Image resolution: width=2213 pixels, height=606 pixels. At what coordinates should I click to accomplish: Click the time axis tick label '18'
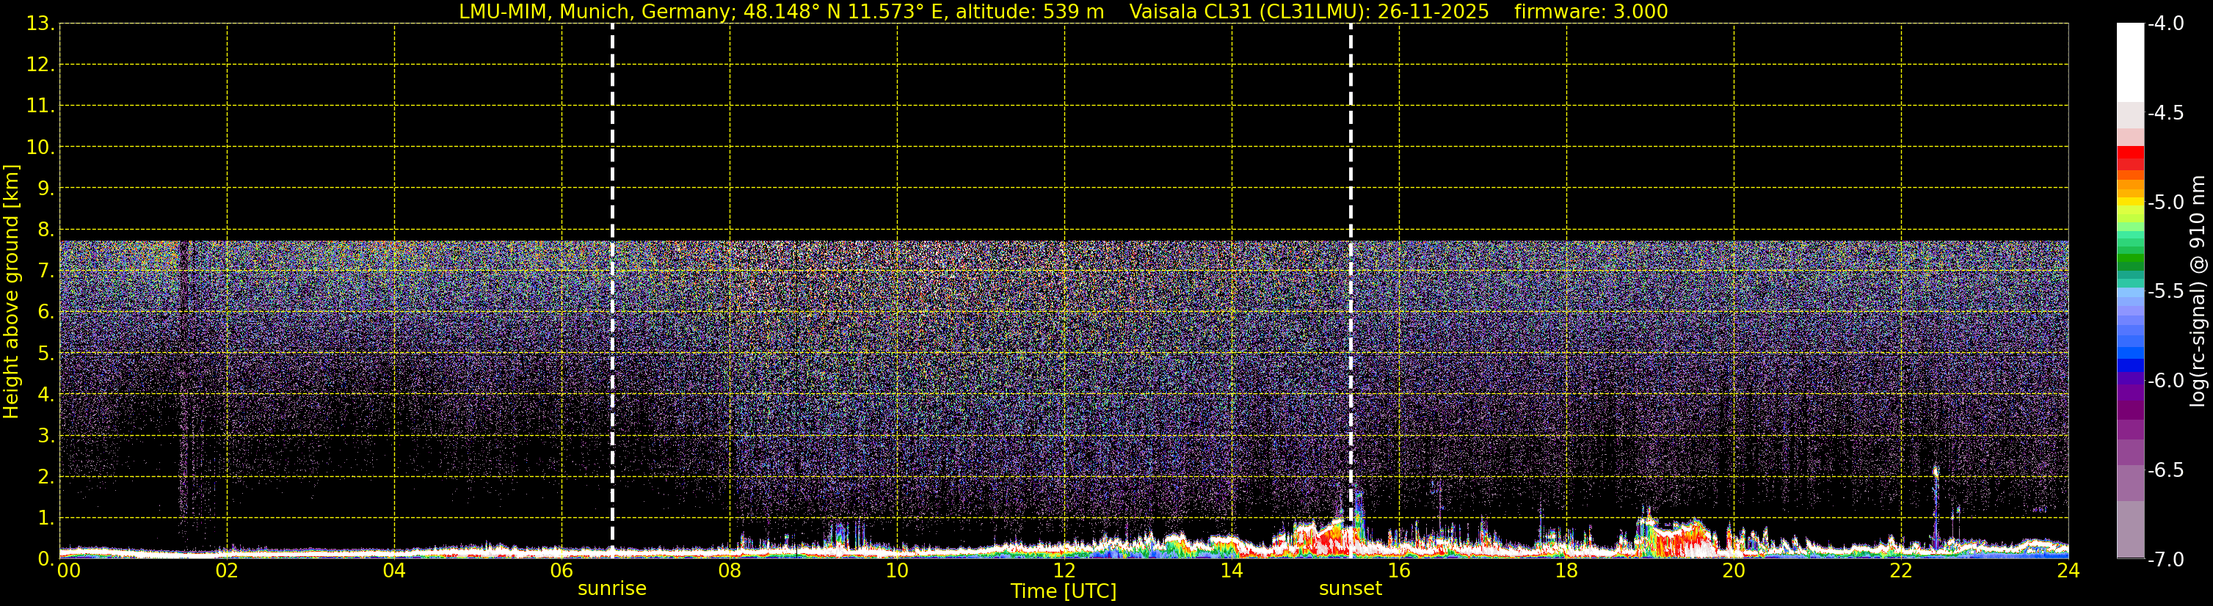[1566, 571]
